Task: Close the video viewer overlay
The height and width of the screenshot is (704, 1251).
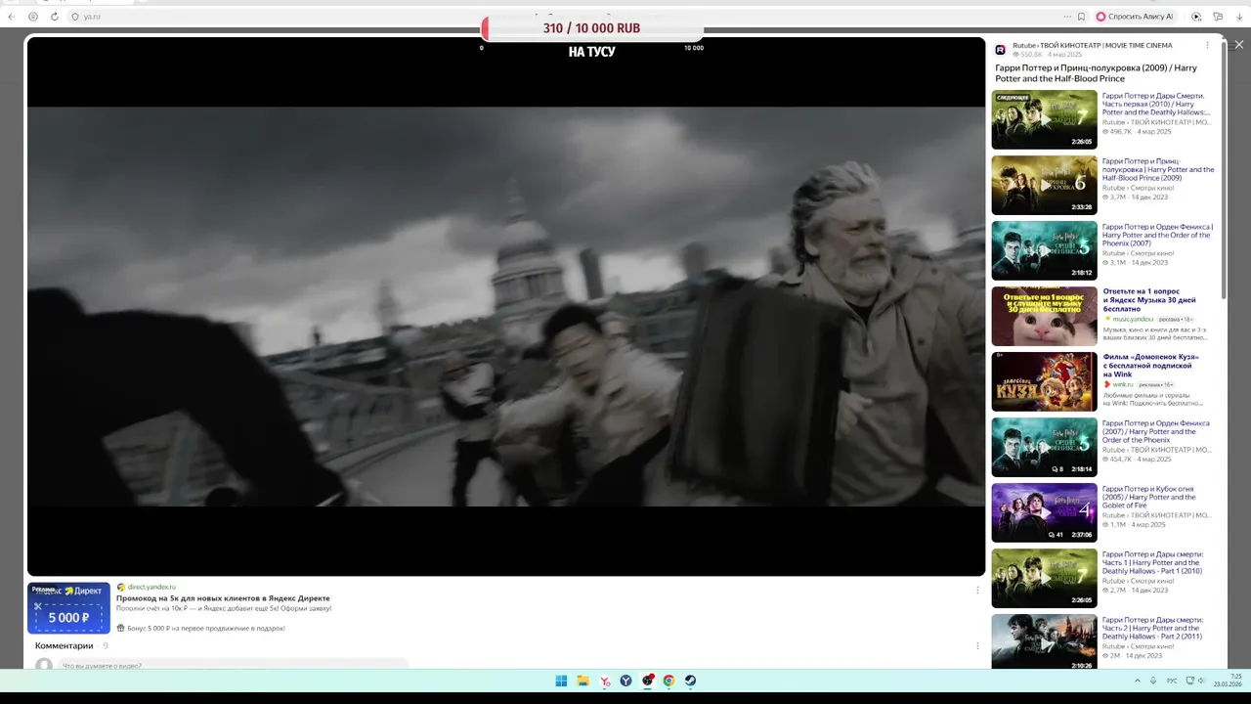Action: pos(1239,45)
